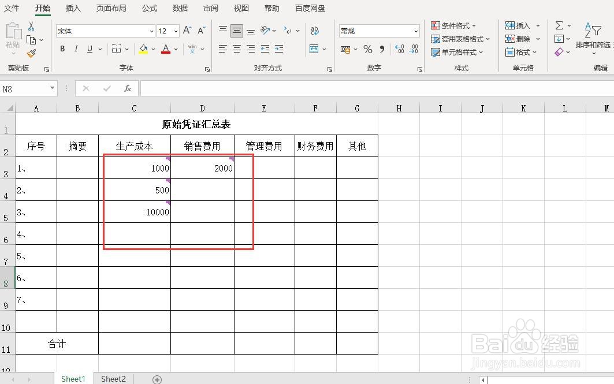Click the Fill down icon

559,39
